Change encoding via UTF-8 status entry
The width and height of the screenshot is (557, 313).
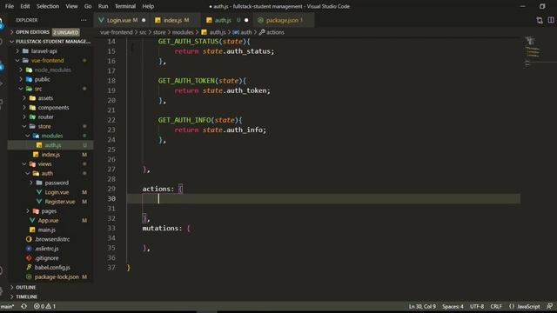point(477,306)
